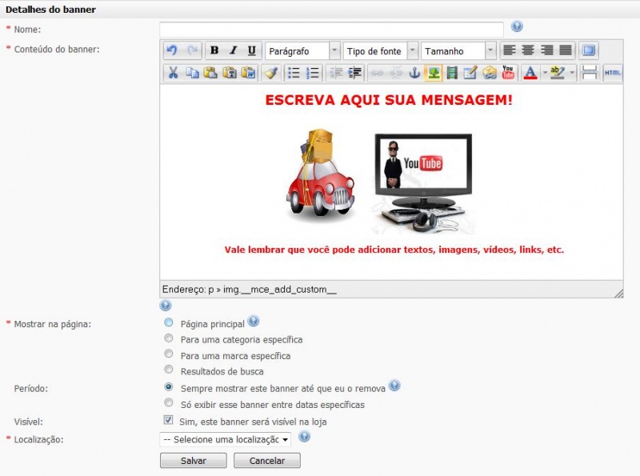640x476 pixels.
Task: Select Só exibir entre datas específicas
Action: point(169,403)
